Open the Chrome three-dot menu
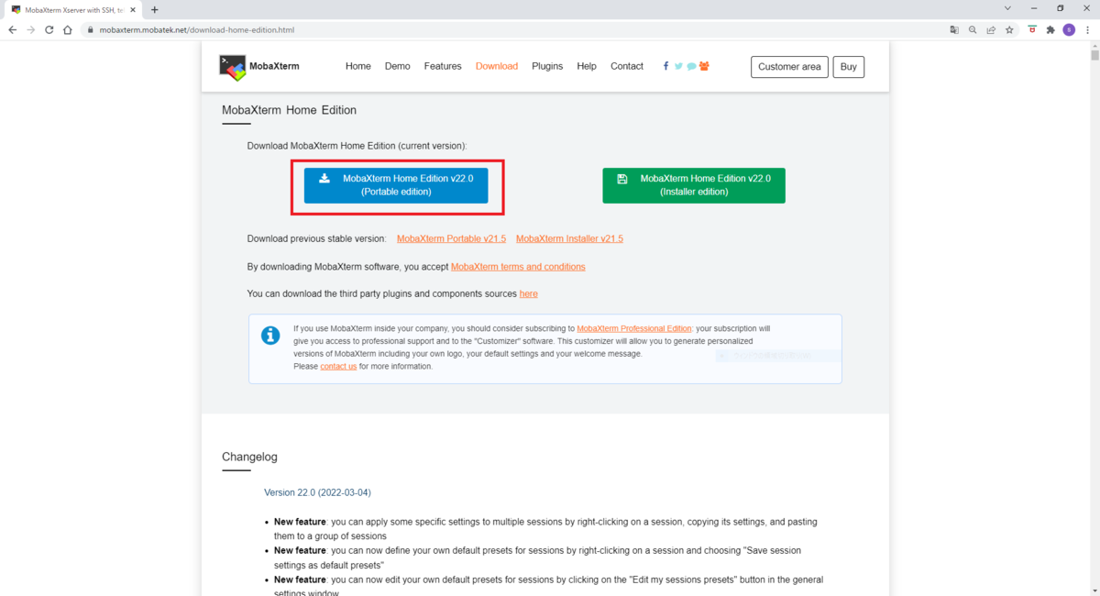The height and width of the screenshot is (596, 1100). (1087, 29)
